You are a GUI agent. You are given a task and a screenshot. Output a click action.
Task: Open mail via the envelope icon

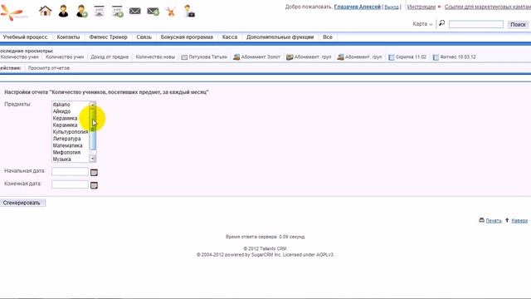pyautogui.click(x=134, y=11)
